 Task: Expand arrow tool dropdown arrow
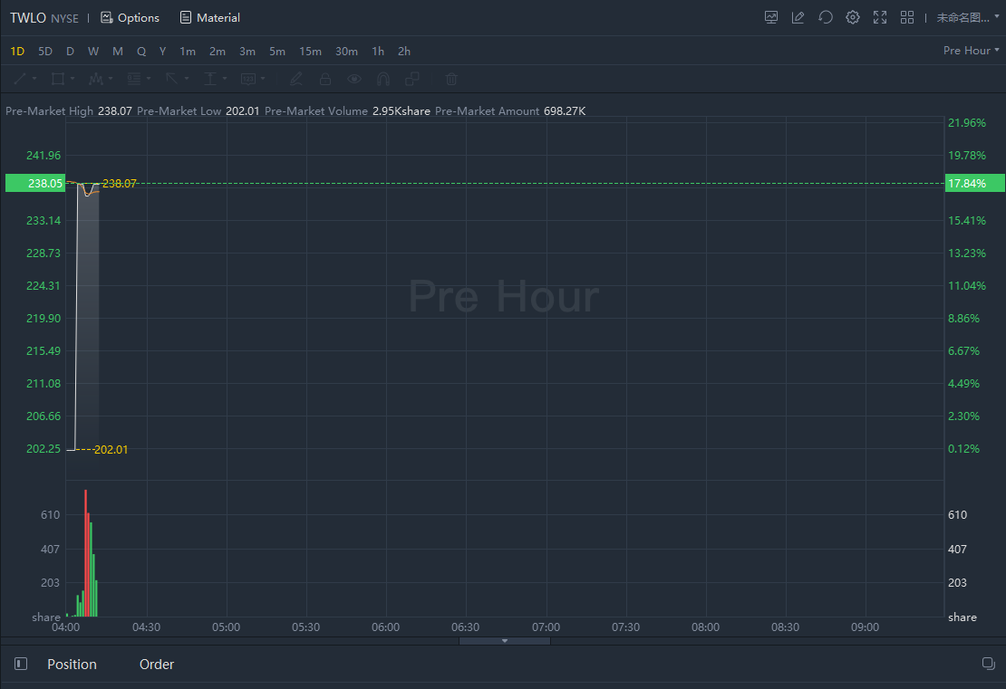point(187,79)
